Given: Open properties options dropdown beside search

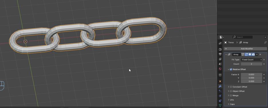Looking at the screenshot, I should point(265,37).
